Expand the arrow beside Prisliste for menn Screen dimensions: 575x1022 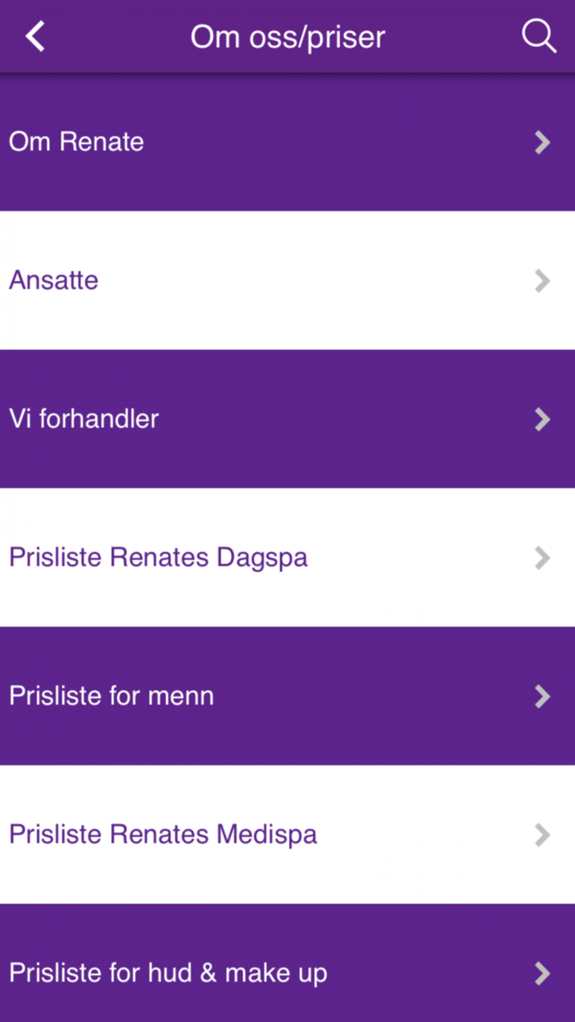(x=543, y=697)
